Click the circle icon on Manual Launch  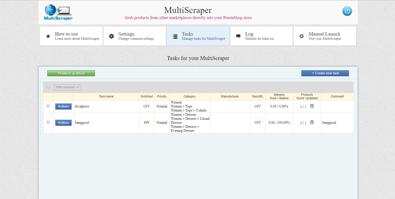point(302,36)
